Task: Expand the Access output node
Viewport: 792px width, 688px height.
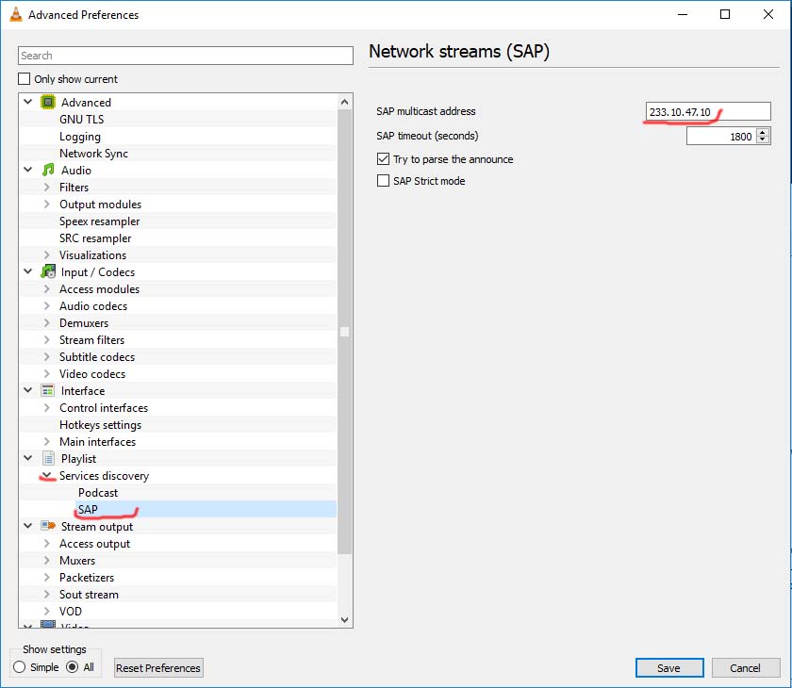Action: 47,544
